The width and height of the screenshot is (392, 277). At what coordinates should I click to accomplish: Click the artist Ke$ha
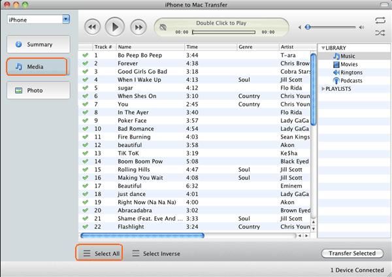pyautogui.click(x=289, y=154)
